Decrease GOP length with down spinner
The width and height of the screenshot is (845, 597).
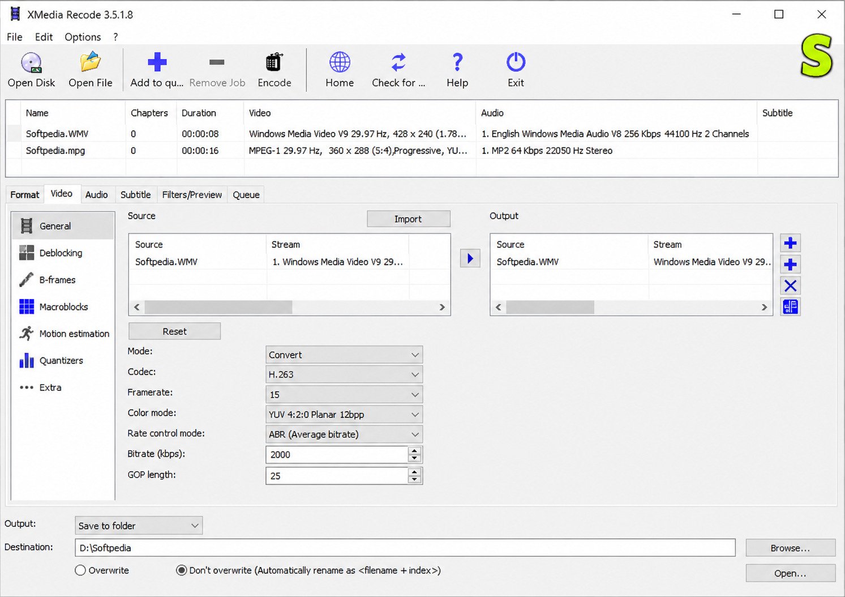tap(414, 479)
